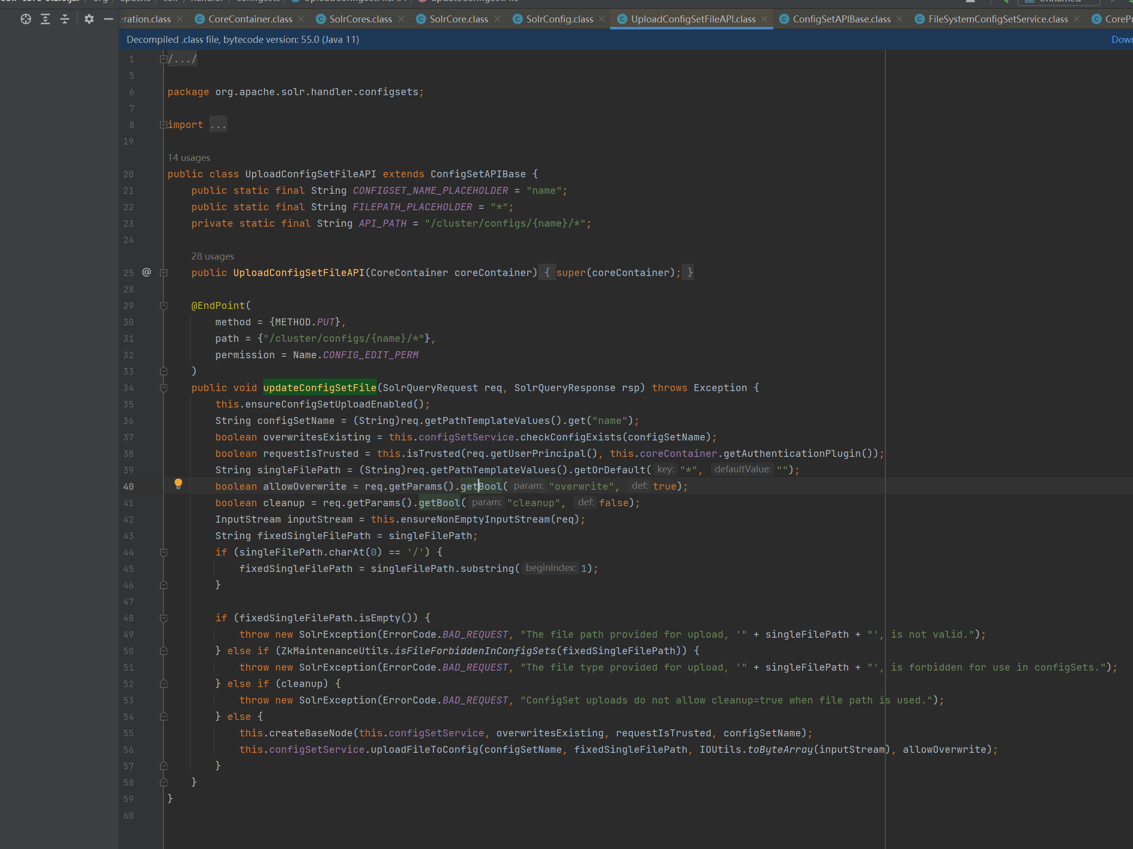Click the class icon on CoreContainer.class tab
This screenshot has width=1133, height=849.
pyautogui.click(x=200, y=19)
